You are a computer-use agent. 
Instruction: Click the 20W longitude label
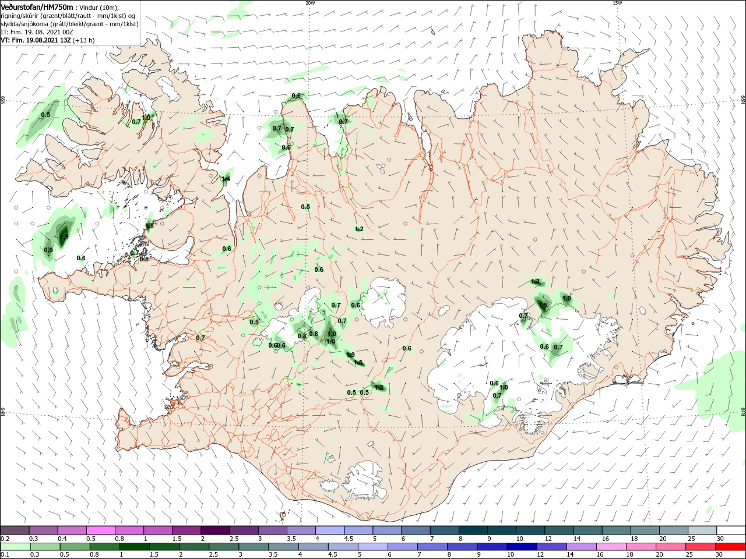(310, 3)
